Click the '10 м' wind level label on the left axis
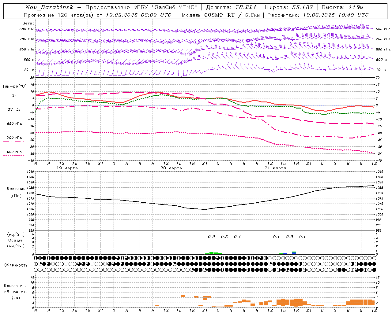The width and height of the screenshot is (392, 313). coord(29,70)
